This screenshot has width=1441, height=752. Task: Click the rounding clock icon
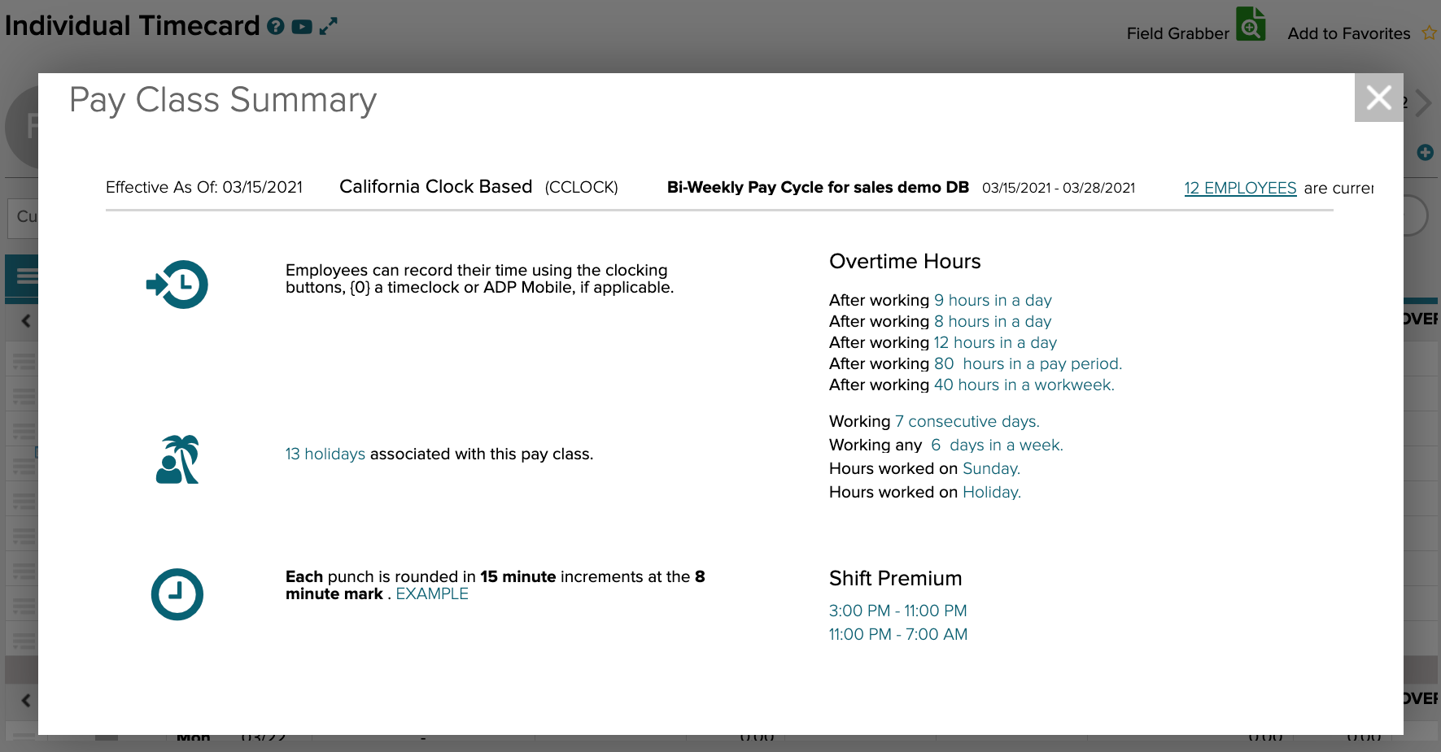pos(177,594)
